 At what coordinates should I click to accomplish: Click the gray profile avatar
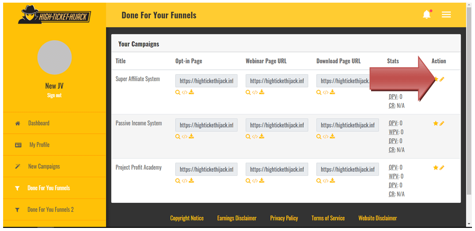click(x=54, y=57)
